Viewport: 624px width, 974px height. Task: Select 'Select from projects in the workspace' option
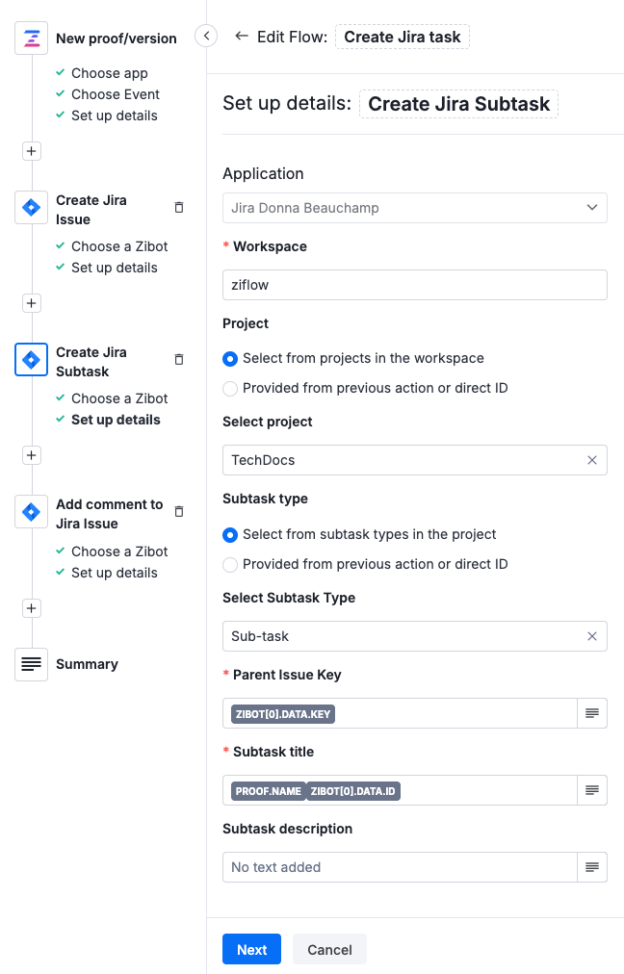(x=230, y=358)
